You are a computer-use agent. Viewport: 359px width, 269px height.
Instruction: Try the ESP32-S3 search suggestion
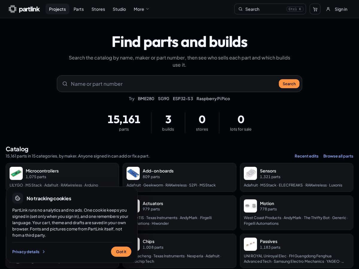(183, 99)
